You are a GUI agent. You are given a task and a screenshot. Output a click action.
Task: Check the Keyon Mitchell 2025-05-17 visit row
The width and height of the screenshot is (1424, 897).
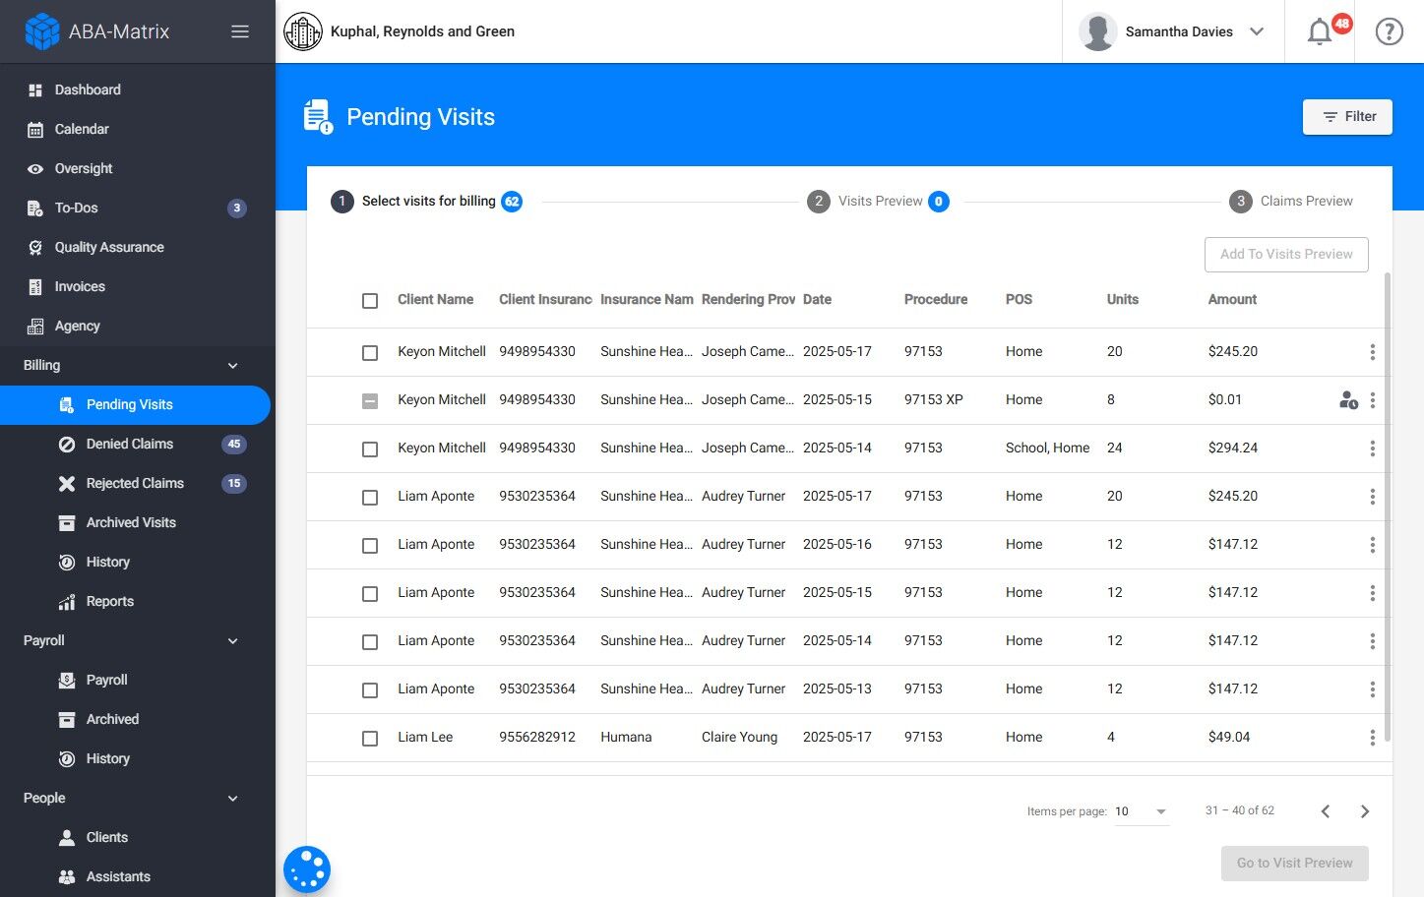tap(370, 352)
